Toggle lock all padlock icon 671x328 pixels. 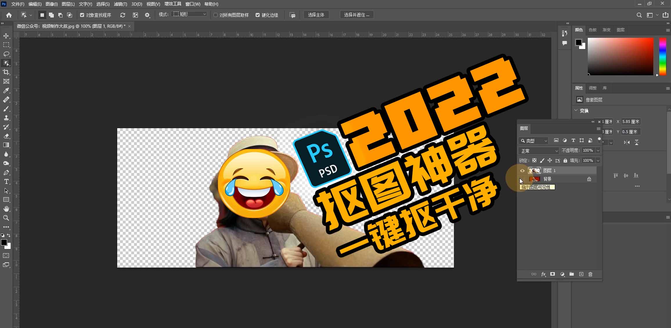565,160
